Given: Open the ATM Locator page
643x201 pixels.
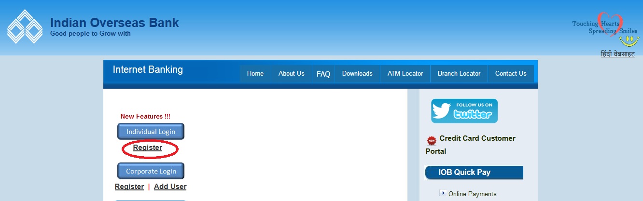Looking at the screenshot, I should click(405, 74).
